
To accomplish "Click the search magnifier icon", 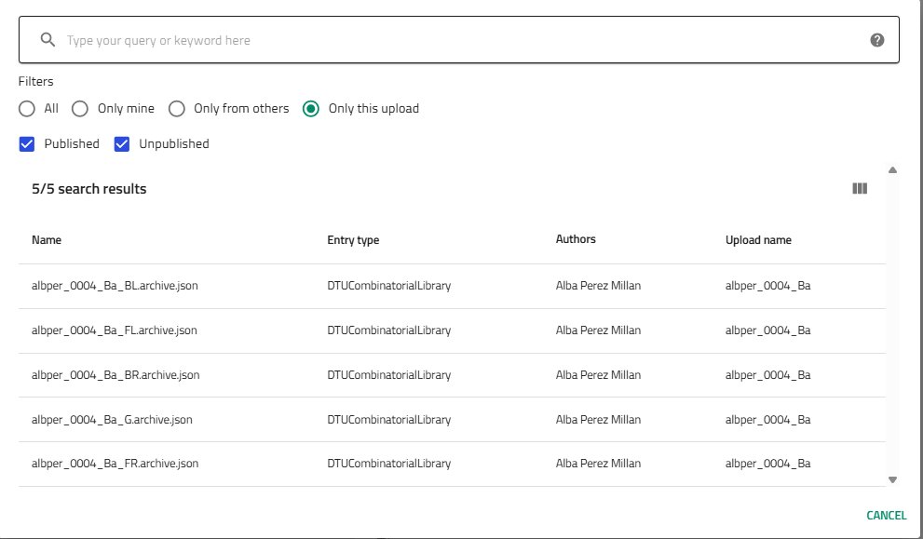I will [x=48, y=40].
